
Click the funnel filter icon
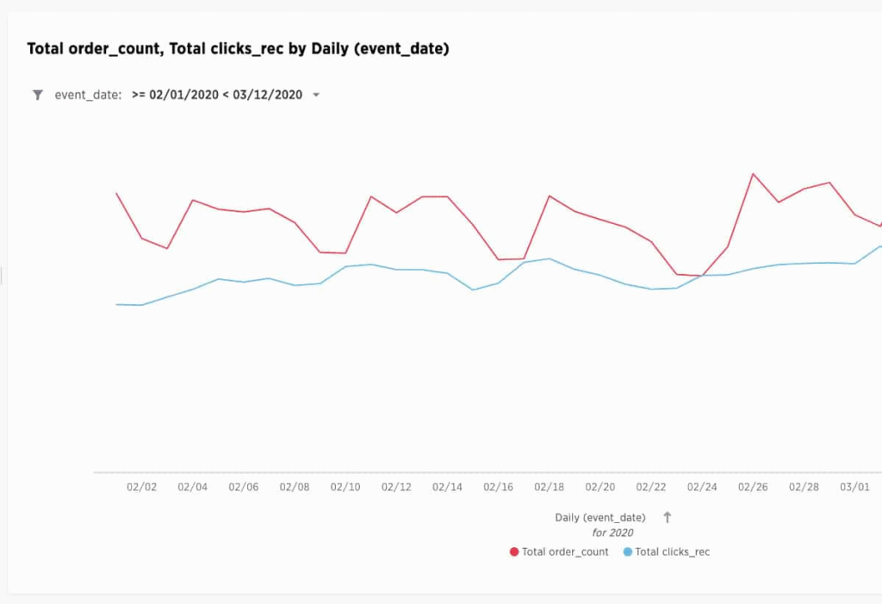tap(38, 96)
